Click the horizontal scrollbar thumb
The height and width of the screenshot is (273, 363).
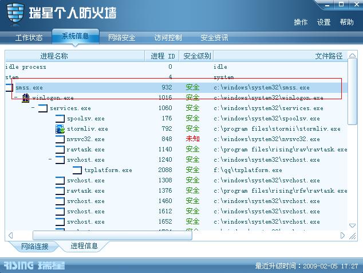tap(112, 235)
